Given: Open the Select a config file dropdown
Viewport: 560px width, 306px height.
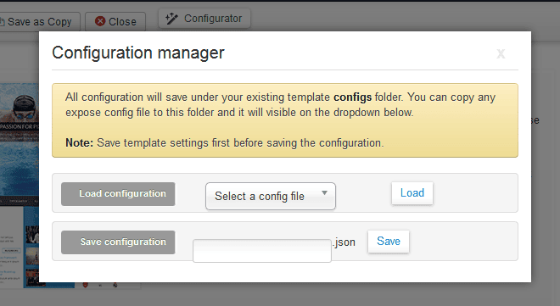Looking at the screenshot, I should (x=271, y=196).
